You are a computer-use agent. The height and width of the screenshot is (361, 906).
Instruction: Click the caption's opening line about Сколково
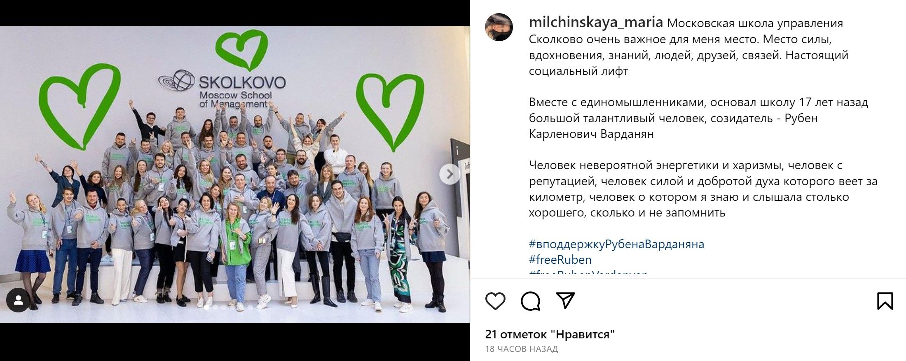pyautogui.click(x=688, y=47)
